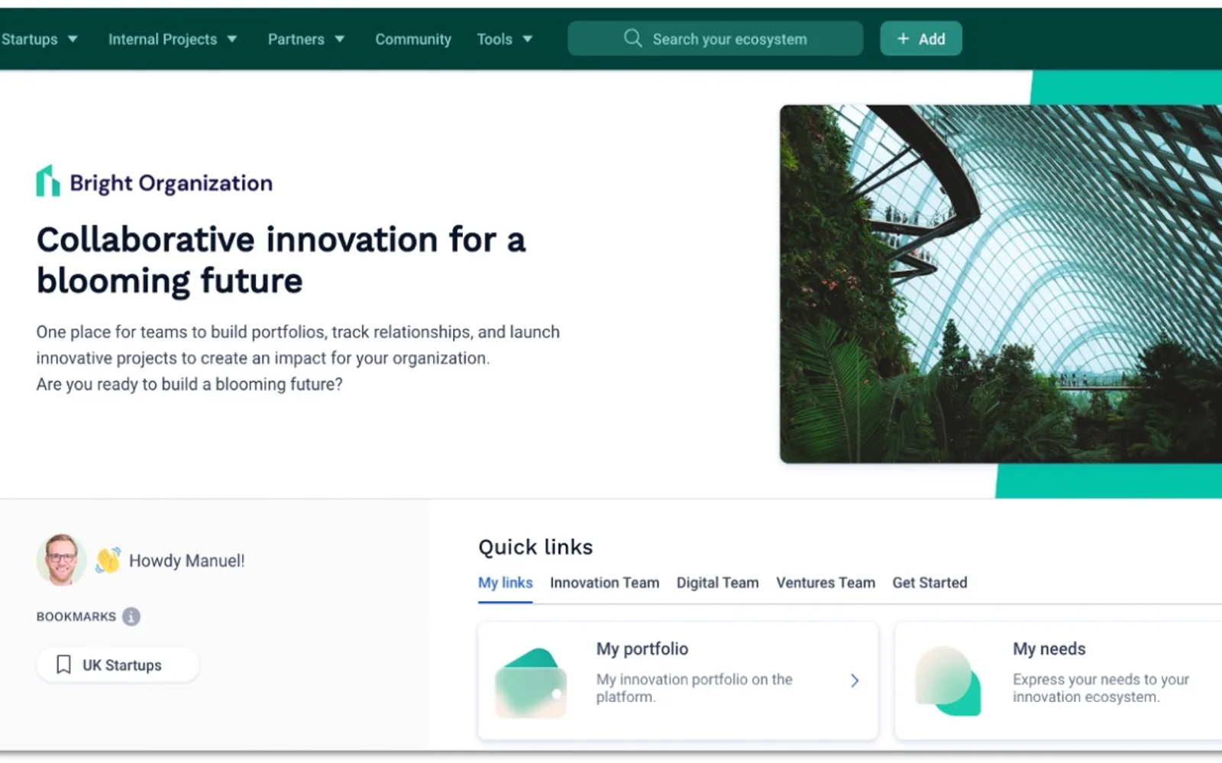Click the My portfolio wallet illustration

point(532,683)
